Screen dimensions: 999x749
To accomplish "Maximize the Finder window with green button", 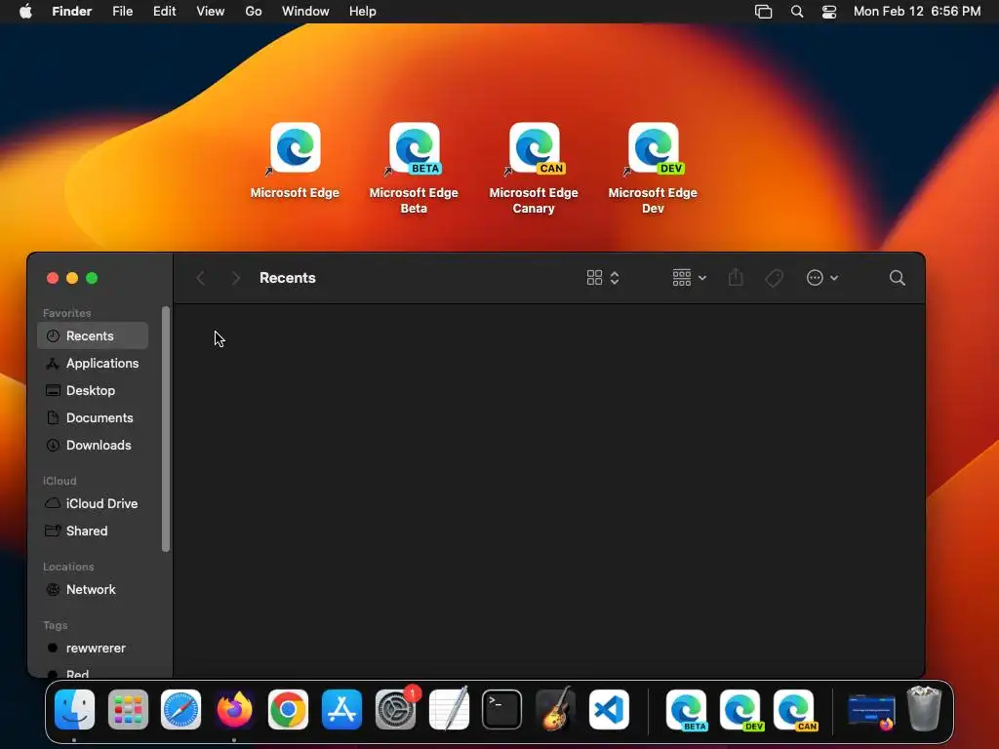I will coord(92,278).
